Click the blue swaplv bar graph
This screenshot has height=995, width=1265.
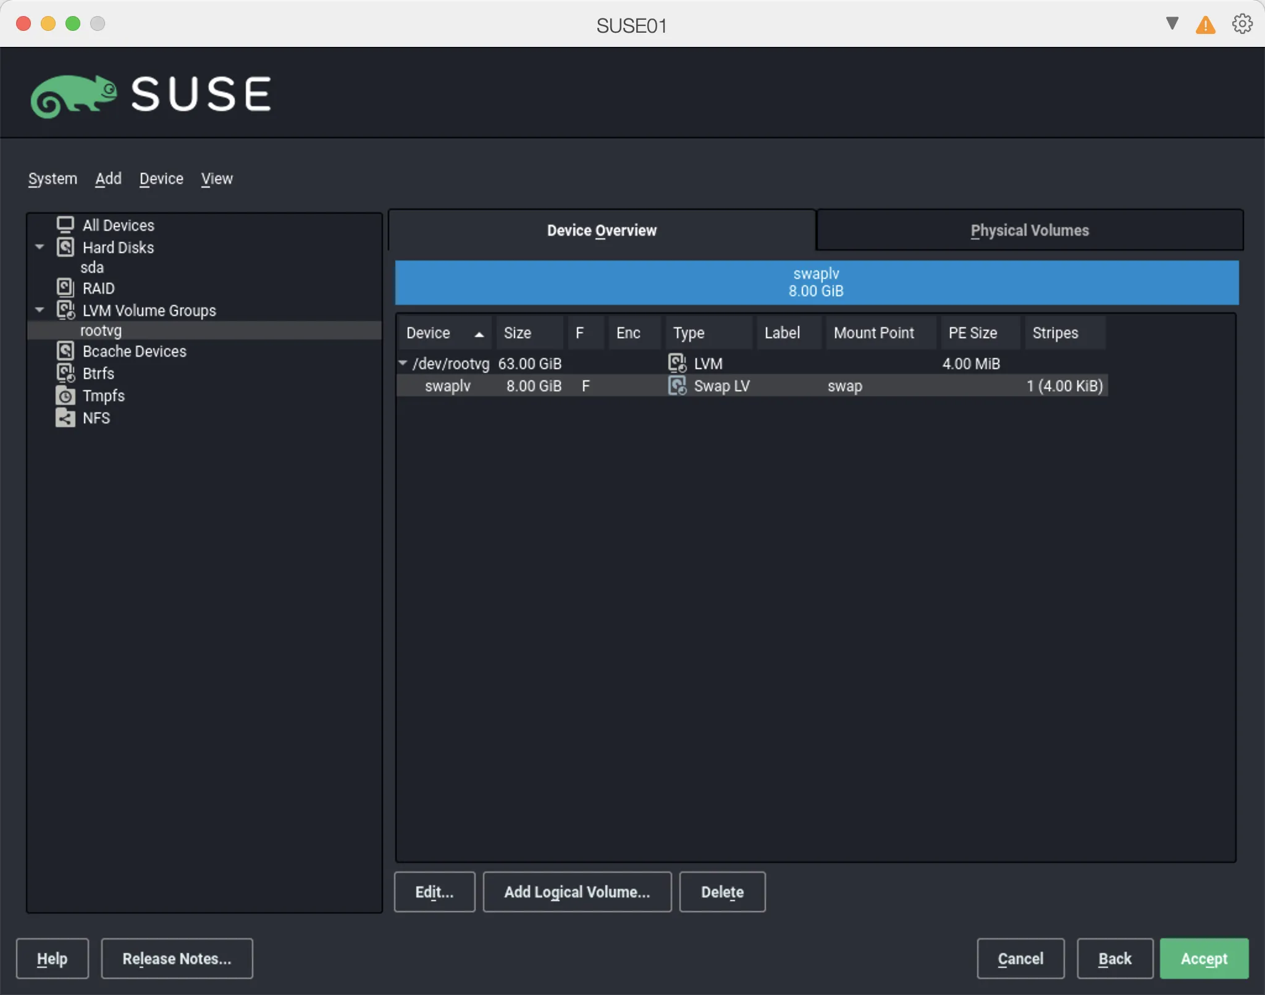[x=817, y=282]
